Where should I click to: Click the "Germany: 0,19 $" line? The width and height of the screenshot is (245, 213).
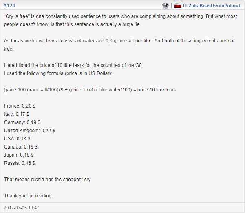click(x=22, y=122)
